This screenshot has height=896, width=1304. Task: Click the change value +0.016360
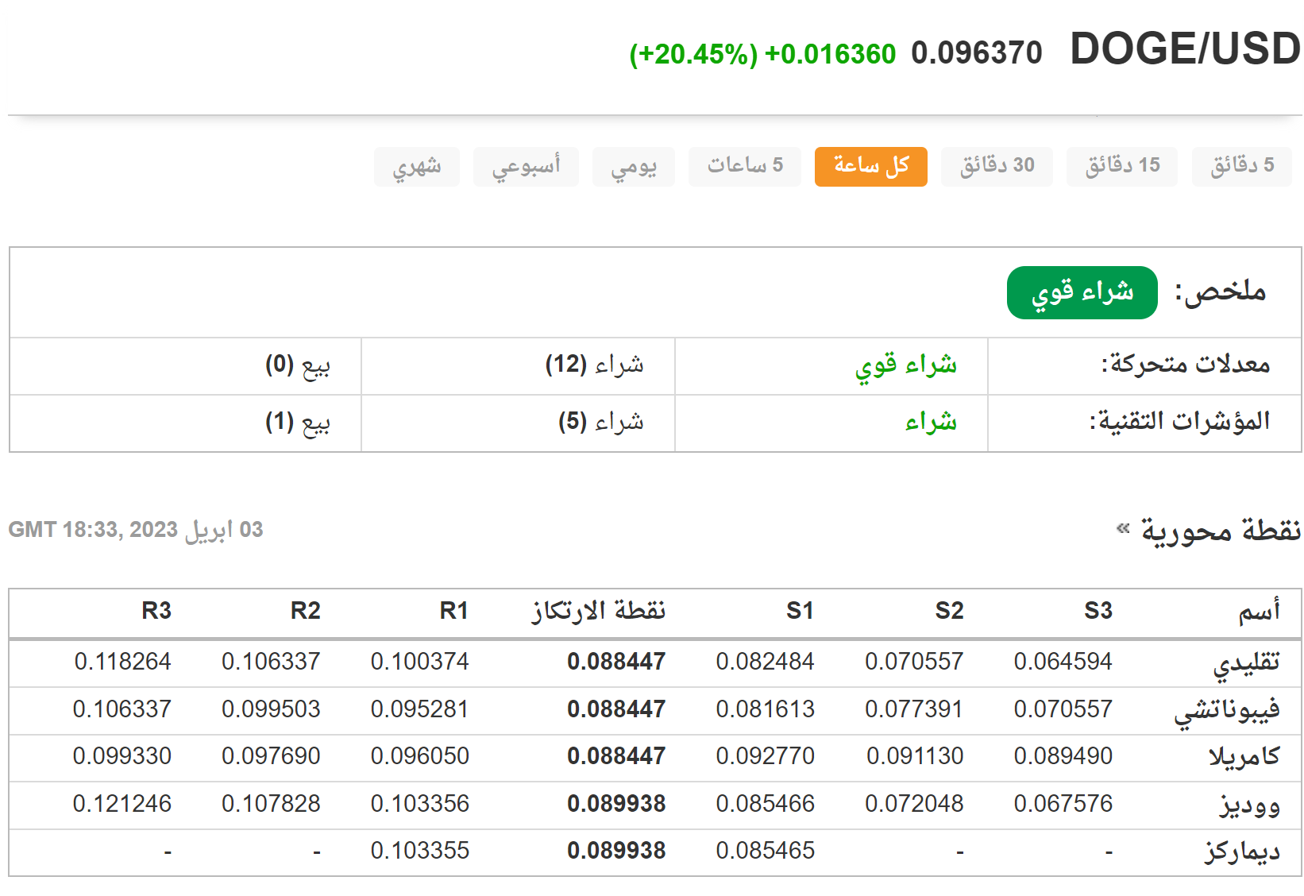pyautogui.click(x=830, y=54)
